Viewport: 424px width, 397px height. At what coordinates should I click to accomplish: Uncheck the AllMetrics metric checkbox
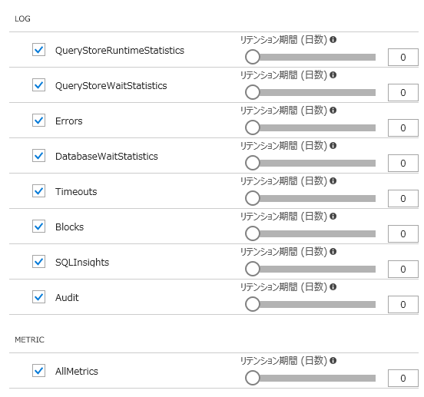pyautogui.click(x=38, y=371)
